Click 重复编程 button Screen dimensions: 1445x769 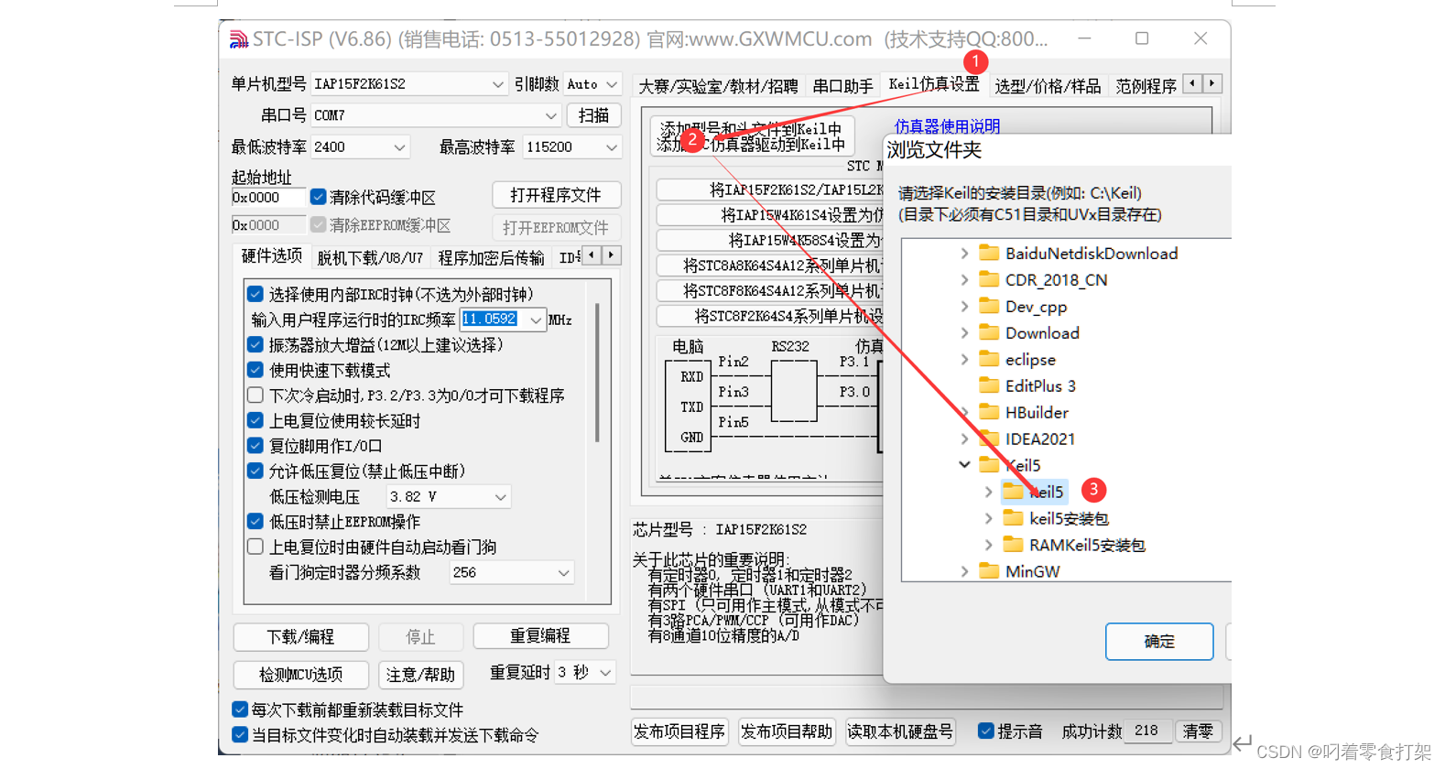pos(540,635)
